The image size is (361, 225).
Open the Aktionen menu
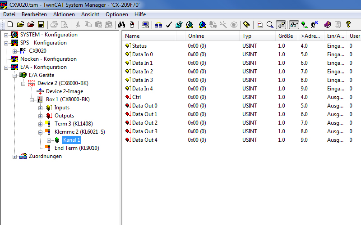coord(64,14)
